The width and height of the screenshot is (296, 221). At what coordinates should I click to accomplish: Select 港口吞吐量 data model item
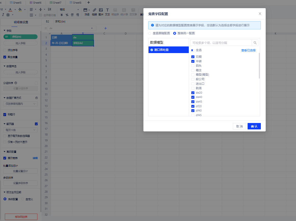click(169, 50)
